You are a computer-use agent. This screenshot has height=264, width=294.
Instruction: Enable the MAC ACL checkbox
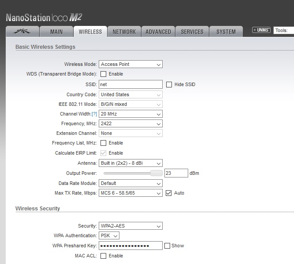click(103, 256)
